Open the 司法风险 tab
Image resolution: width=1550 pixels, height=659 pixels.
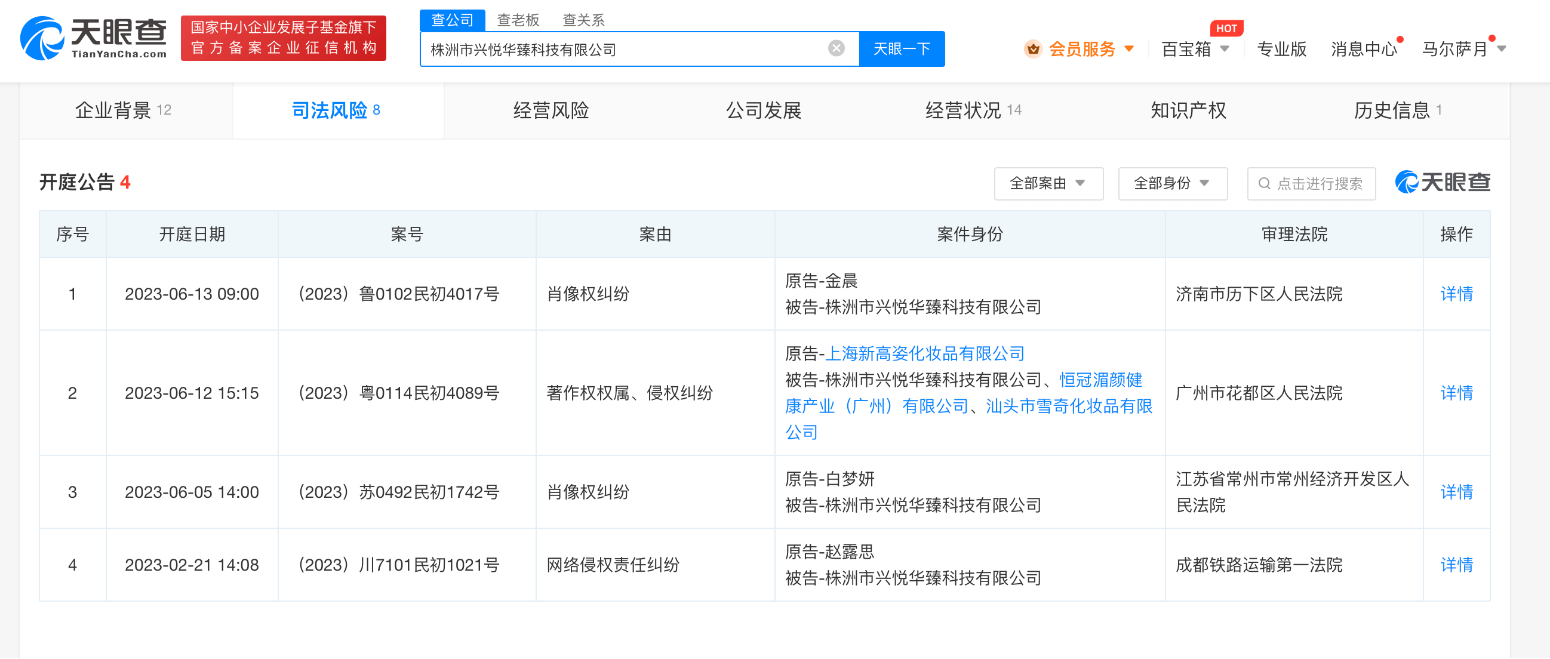tap(338, 111)
